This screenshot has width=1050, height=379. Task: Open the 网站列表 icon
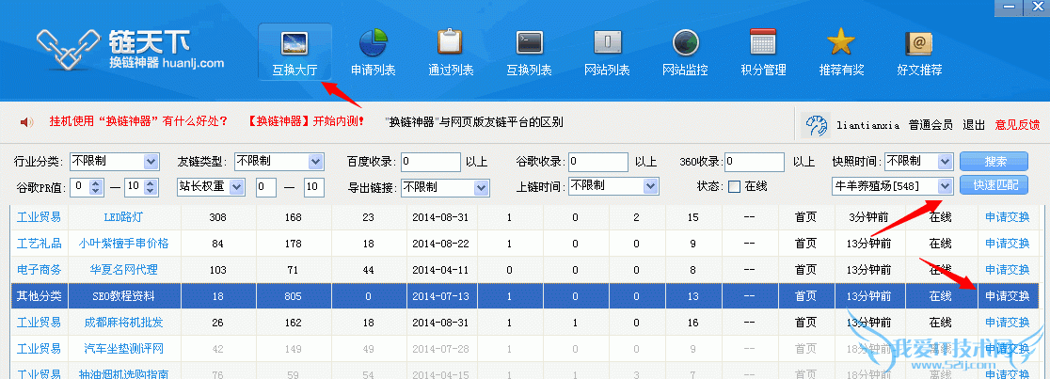[608, 43]
